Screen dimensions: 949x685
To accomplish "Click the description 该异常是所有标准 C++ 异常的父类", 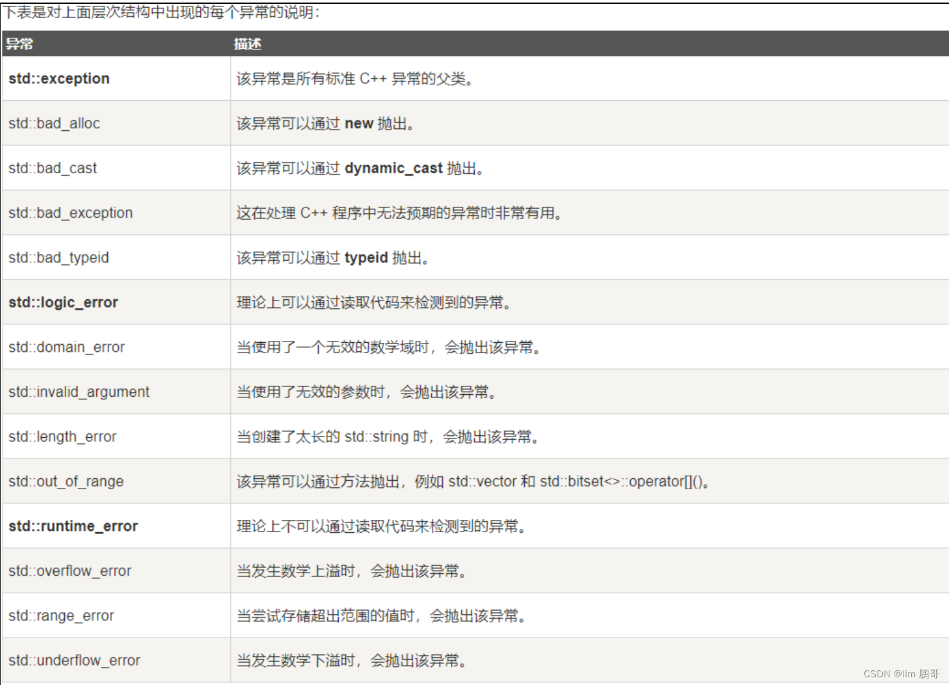I will (355, 79).
